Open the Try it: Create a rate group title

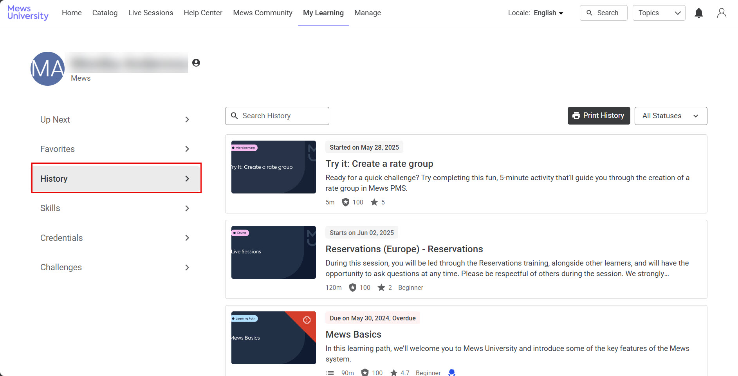[379, 164]
